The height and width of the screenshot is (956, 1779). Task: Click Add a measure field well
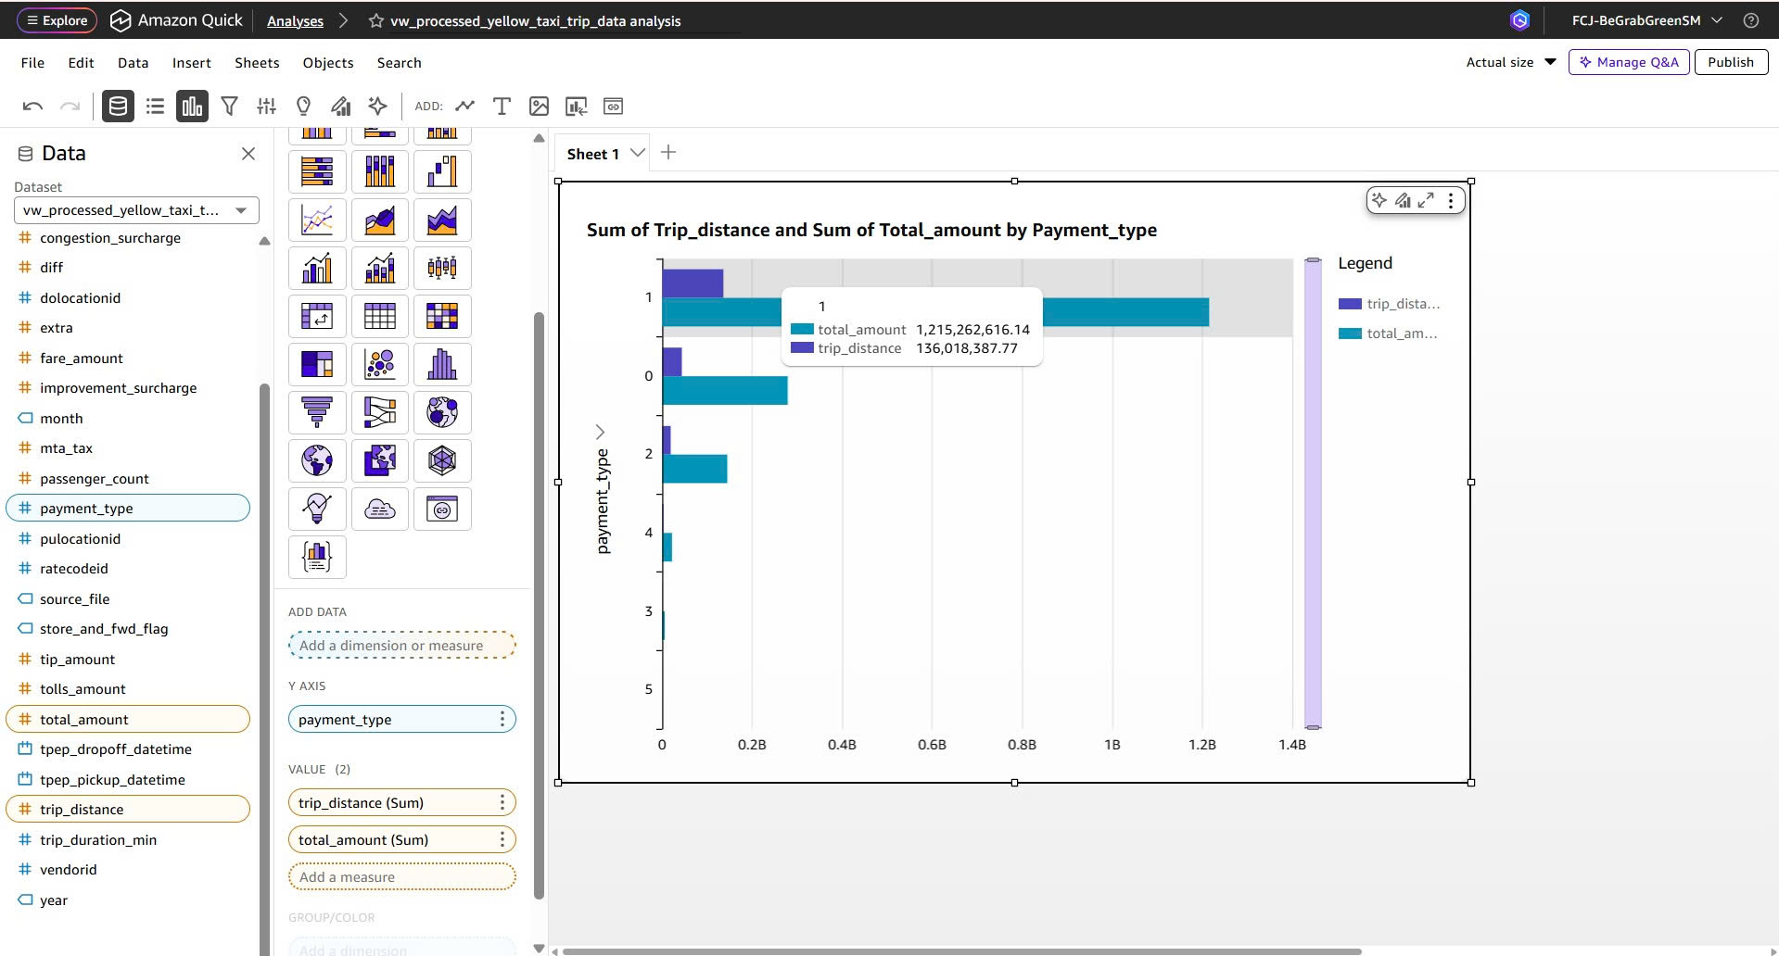(401, 876)
